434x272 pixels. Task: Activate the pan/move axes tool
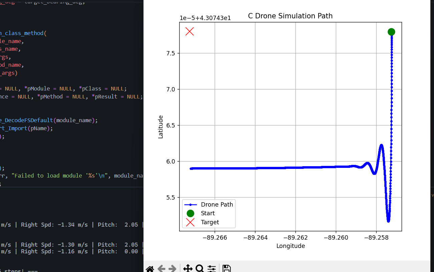188,269
